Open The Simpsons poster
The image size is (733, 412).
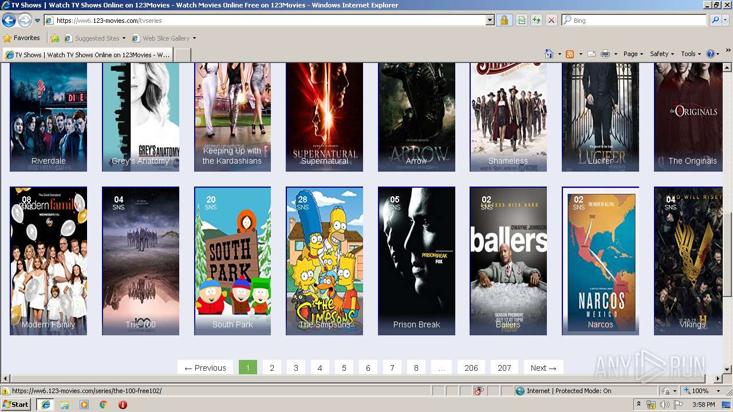(x=324, y=261)
